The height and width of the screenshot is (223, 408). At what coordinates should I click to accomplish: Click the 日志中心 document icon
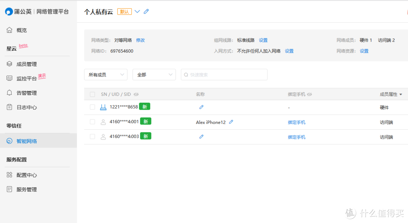[9, 107]
